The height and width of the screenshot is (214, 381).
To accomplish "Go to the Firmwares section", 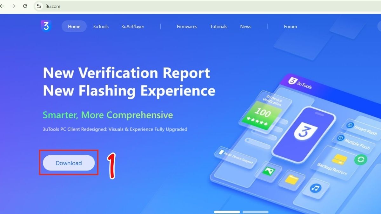I will 187,27.
